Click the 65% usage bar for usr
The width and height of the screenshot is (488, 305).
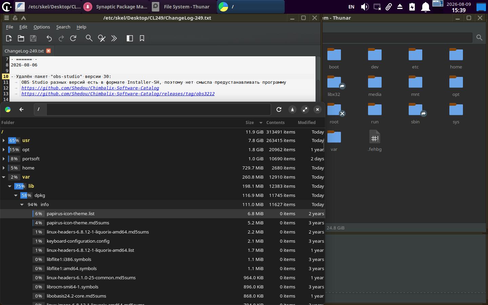click(14, 141)
